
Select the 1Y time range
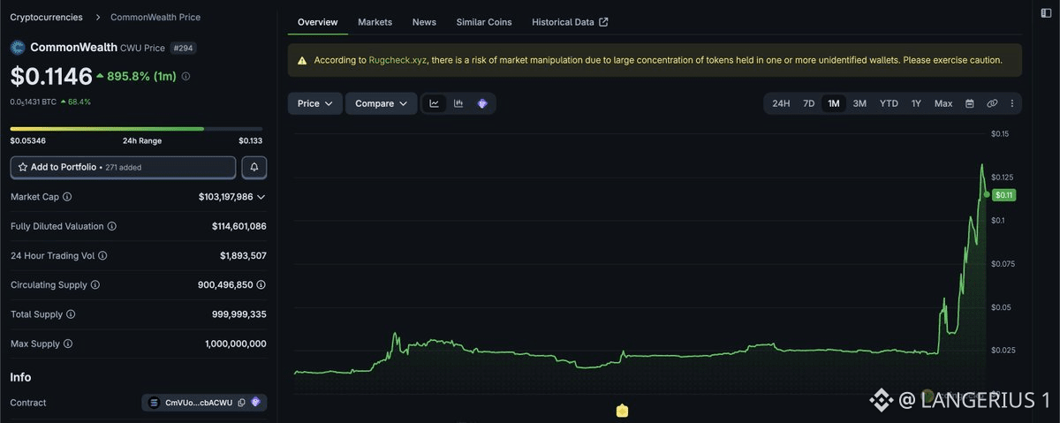point(916,103)
